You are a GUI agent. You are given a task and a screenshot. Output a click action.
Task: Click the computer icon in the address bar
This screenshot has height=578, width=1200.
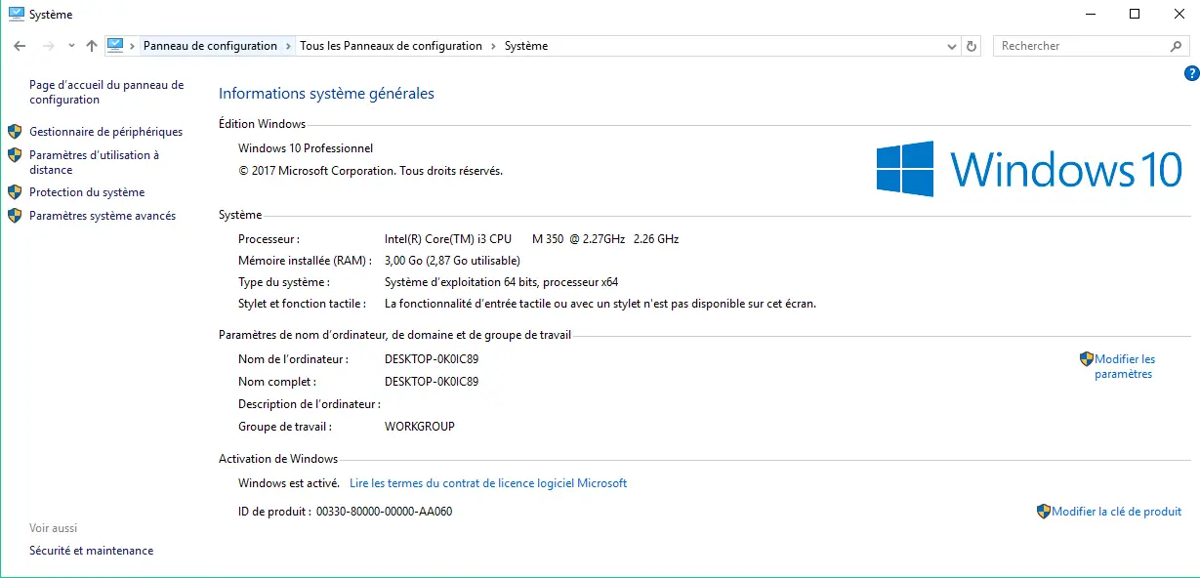[116, 45]
